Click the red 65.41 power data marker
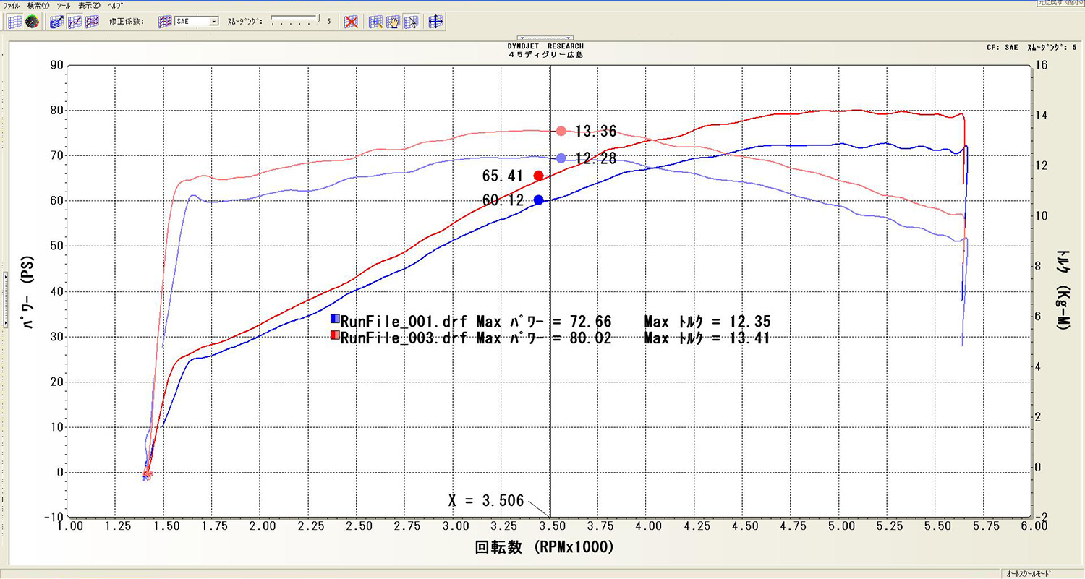Screen dimensions: 1085x579 tap(538, 176)
